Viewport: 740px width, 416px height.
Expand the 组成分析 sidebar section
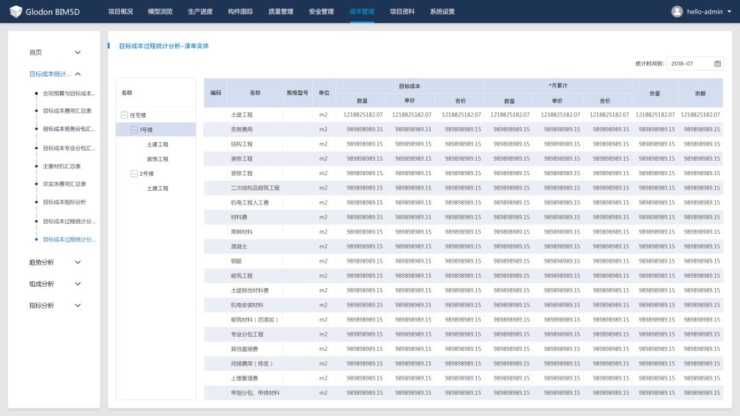tap(77, 284)
